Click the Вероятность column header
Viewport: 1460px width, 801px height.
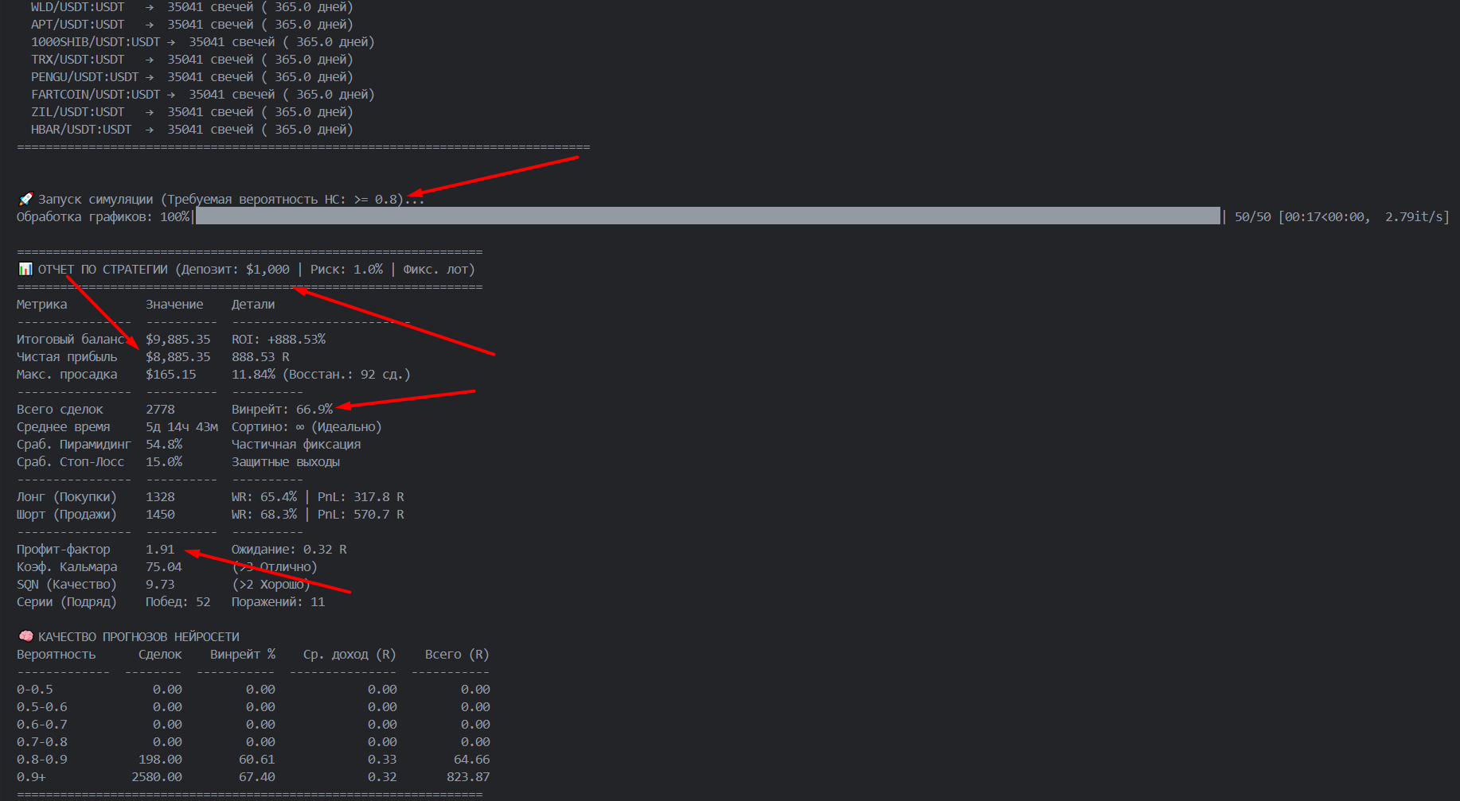57,655
